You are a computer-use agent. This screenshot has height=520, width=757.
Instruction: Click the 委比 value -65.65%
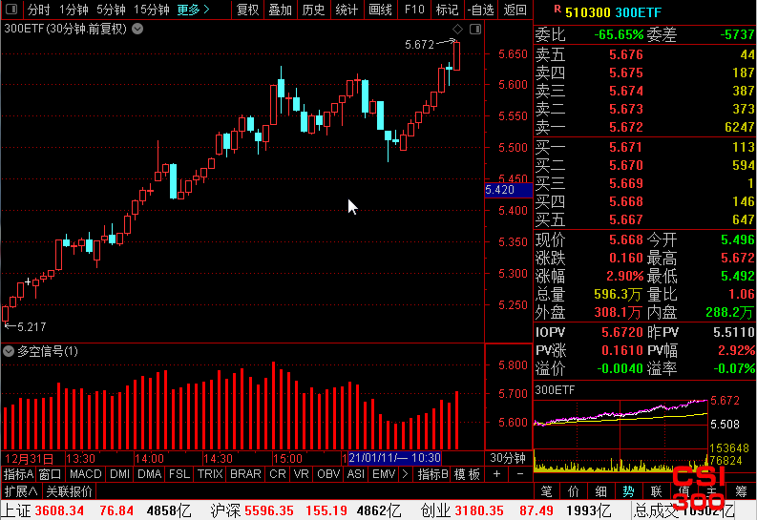(619, 34)
